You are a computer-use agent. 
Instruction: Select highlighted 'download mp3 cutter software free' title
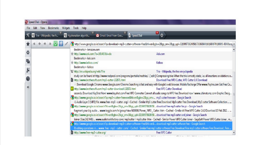point(181,124)
